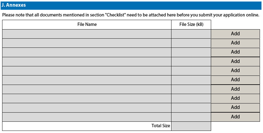263x133 pixels.
Task: Click the first File Size field
Action: 191,34
